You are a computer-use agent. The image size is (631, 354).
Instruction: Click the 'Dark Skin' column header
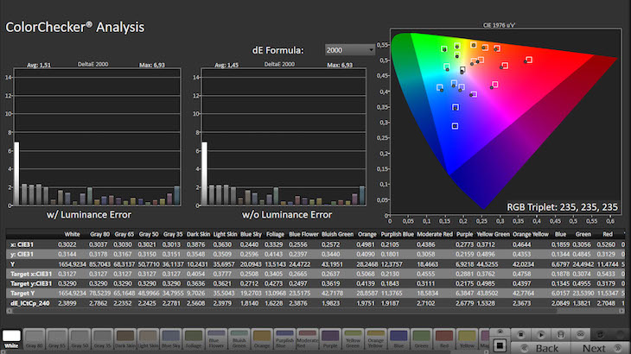point(198,234)
